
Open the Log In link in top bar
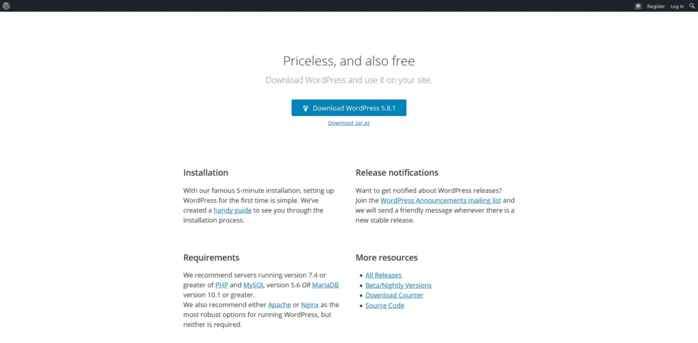pos(677,6)
